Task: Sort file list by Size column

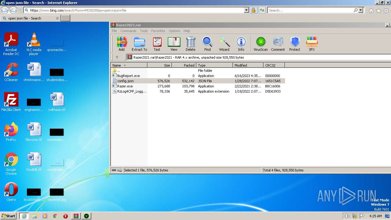Action: (x=159, y=65)
